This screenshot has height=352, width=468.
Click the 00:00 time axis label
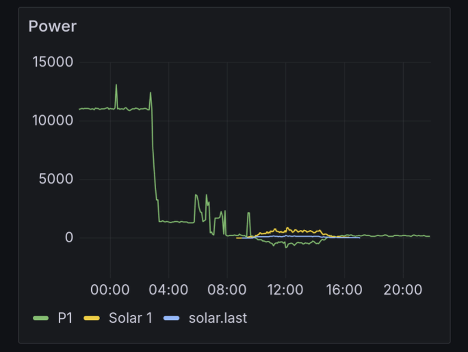tap(110, 289)
